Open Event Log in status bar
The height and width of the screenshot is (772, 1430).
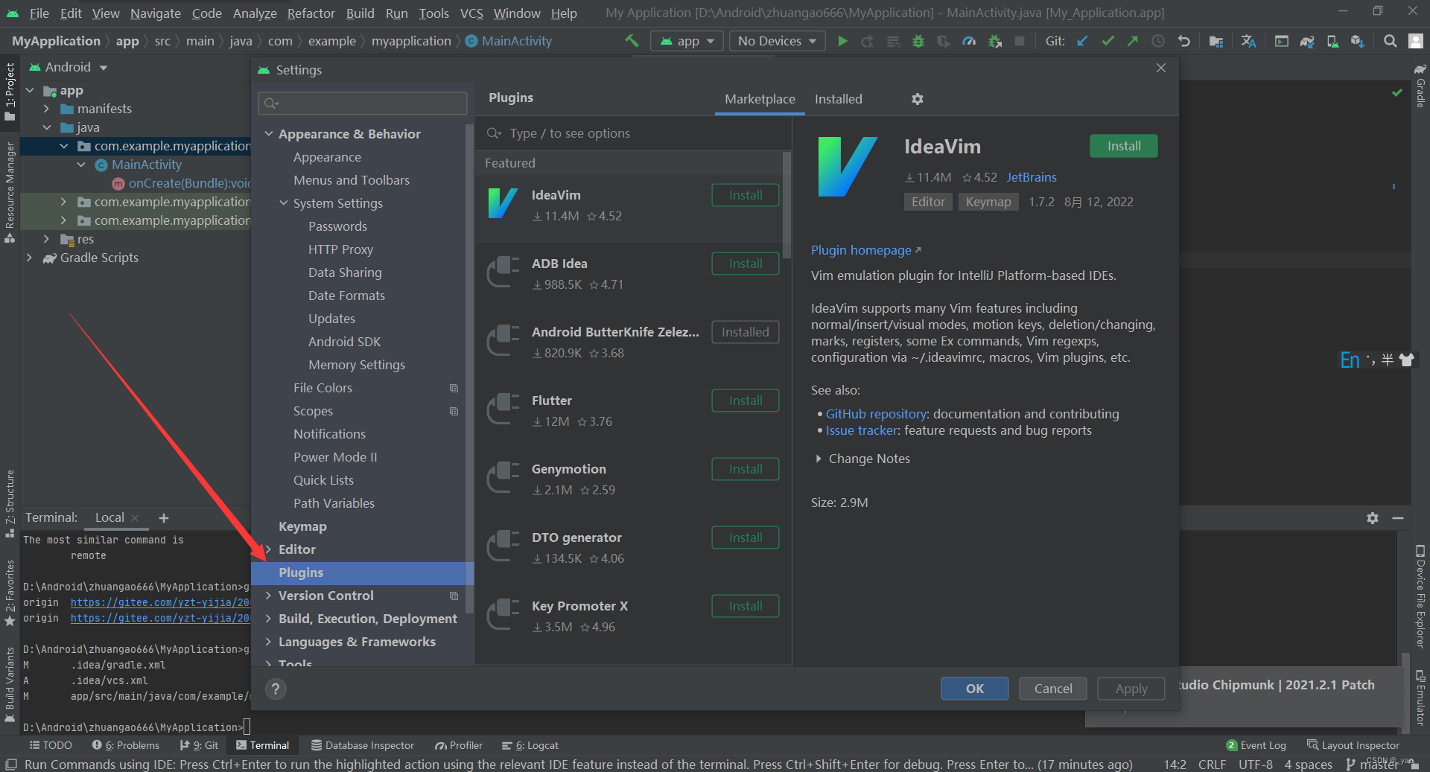[x=1256, y=745]
